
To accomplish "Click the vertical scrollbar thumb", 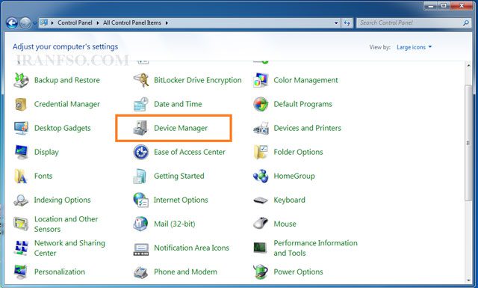I will tap(468, 143).
